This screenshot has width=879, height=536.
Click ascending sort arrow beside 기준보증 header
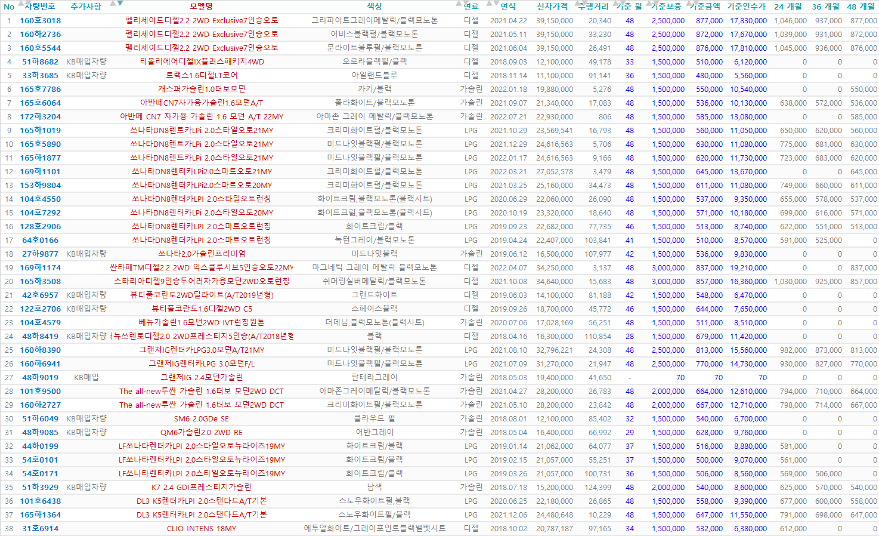coord(649,3)
